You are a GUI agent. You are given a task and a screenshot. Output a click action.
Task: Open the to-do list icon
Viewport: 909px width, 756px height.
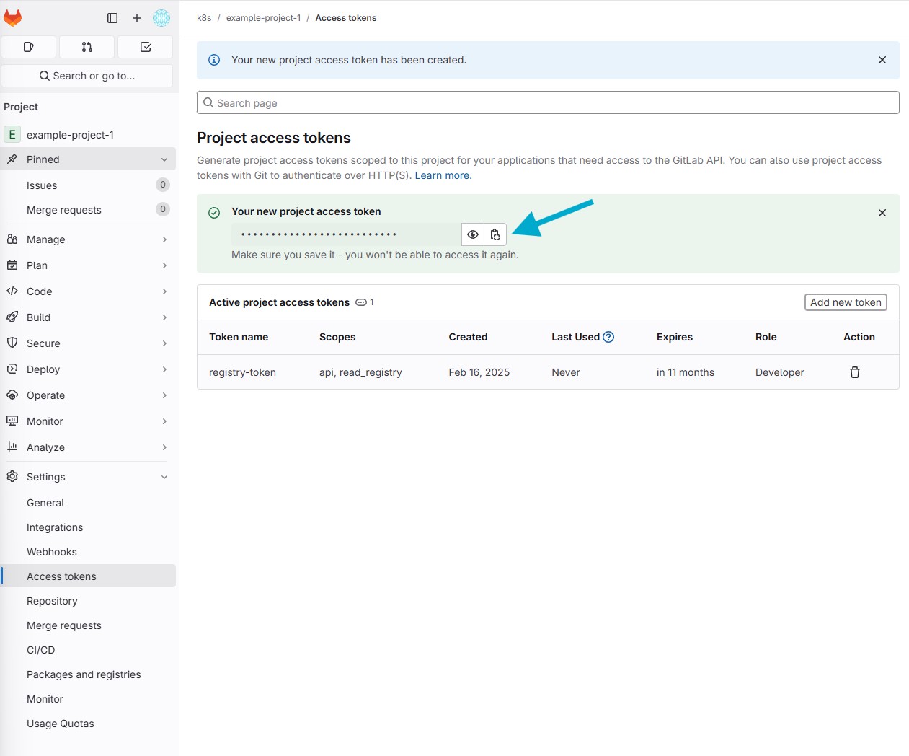[x=146, y=47]
